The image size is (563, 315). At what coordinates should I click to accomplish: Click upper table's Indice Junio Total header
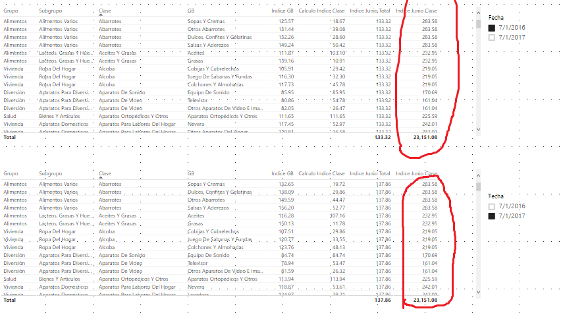click(370, 11)
